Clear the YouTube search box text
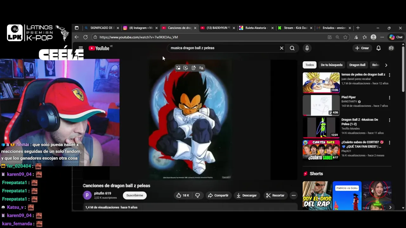Image resolution: width=406 pixels, height=228 pixels. (x=281, y=48)
